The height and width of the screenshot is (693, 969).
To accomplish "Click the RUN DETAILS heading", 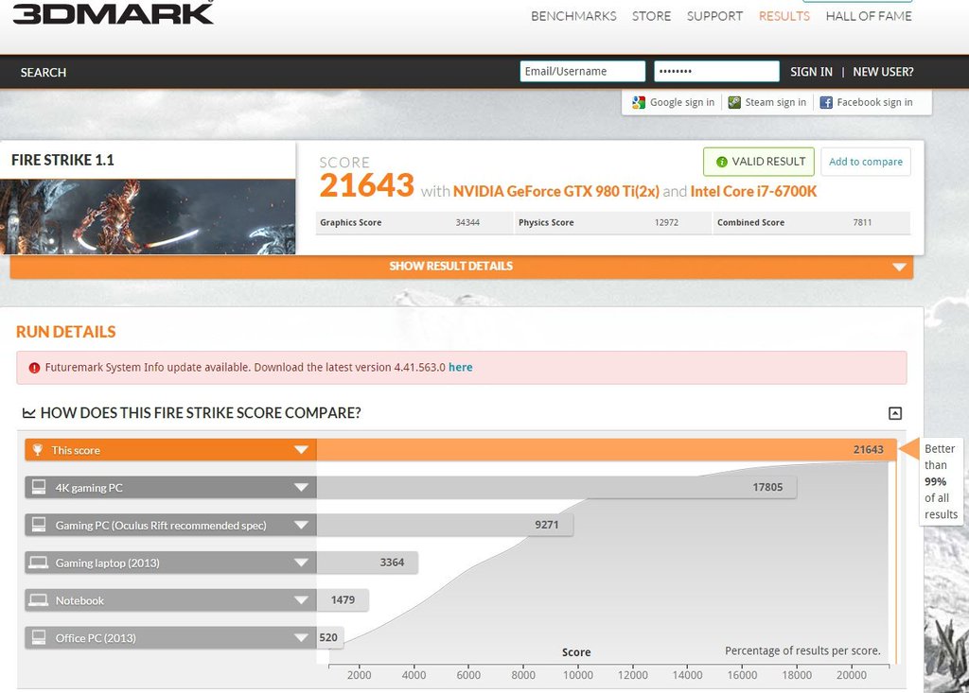I will (x=65, y=332).
